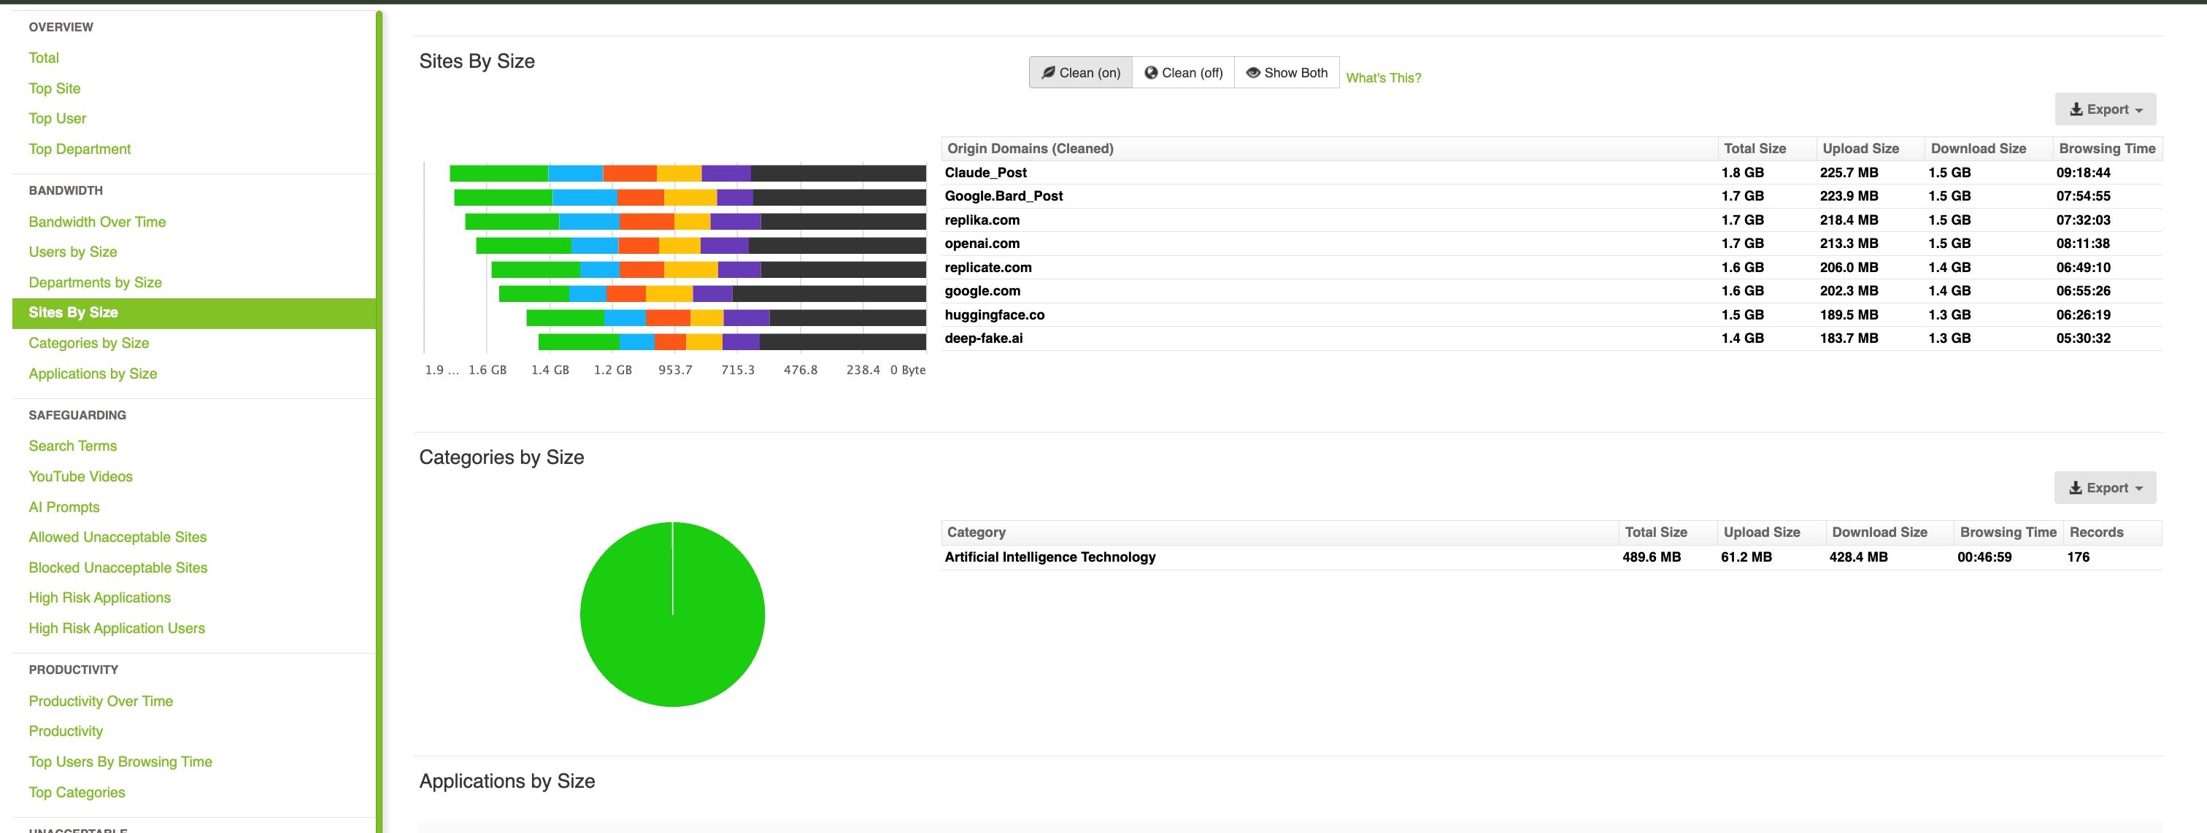Switch to the Users by Size report

(73, 251)
